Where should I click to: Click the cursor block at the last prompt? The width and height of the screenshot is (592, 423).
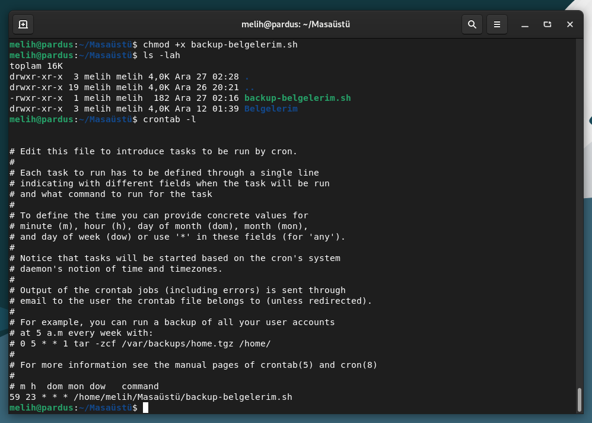click(x=145, y=408)
